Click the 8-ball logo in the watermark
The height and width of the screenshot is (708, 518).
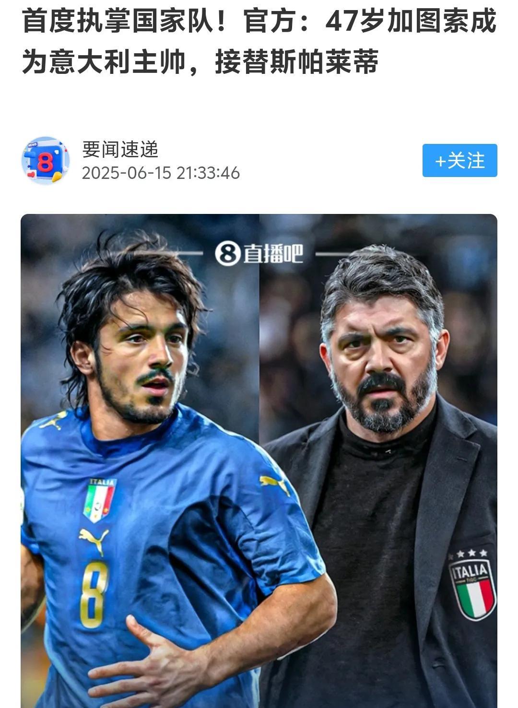tap(227, 254)
